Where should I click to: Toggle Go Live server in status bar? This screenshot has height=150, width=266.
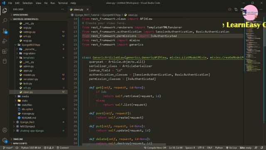(232, 148)
